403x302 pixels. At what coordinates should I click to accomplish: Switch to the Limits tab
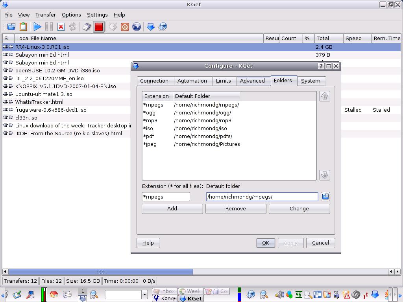224,81
